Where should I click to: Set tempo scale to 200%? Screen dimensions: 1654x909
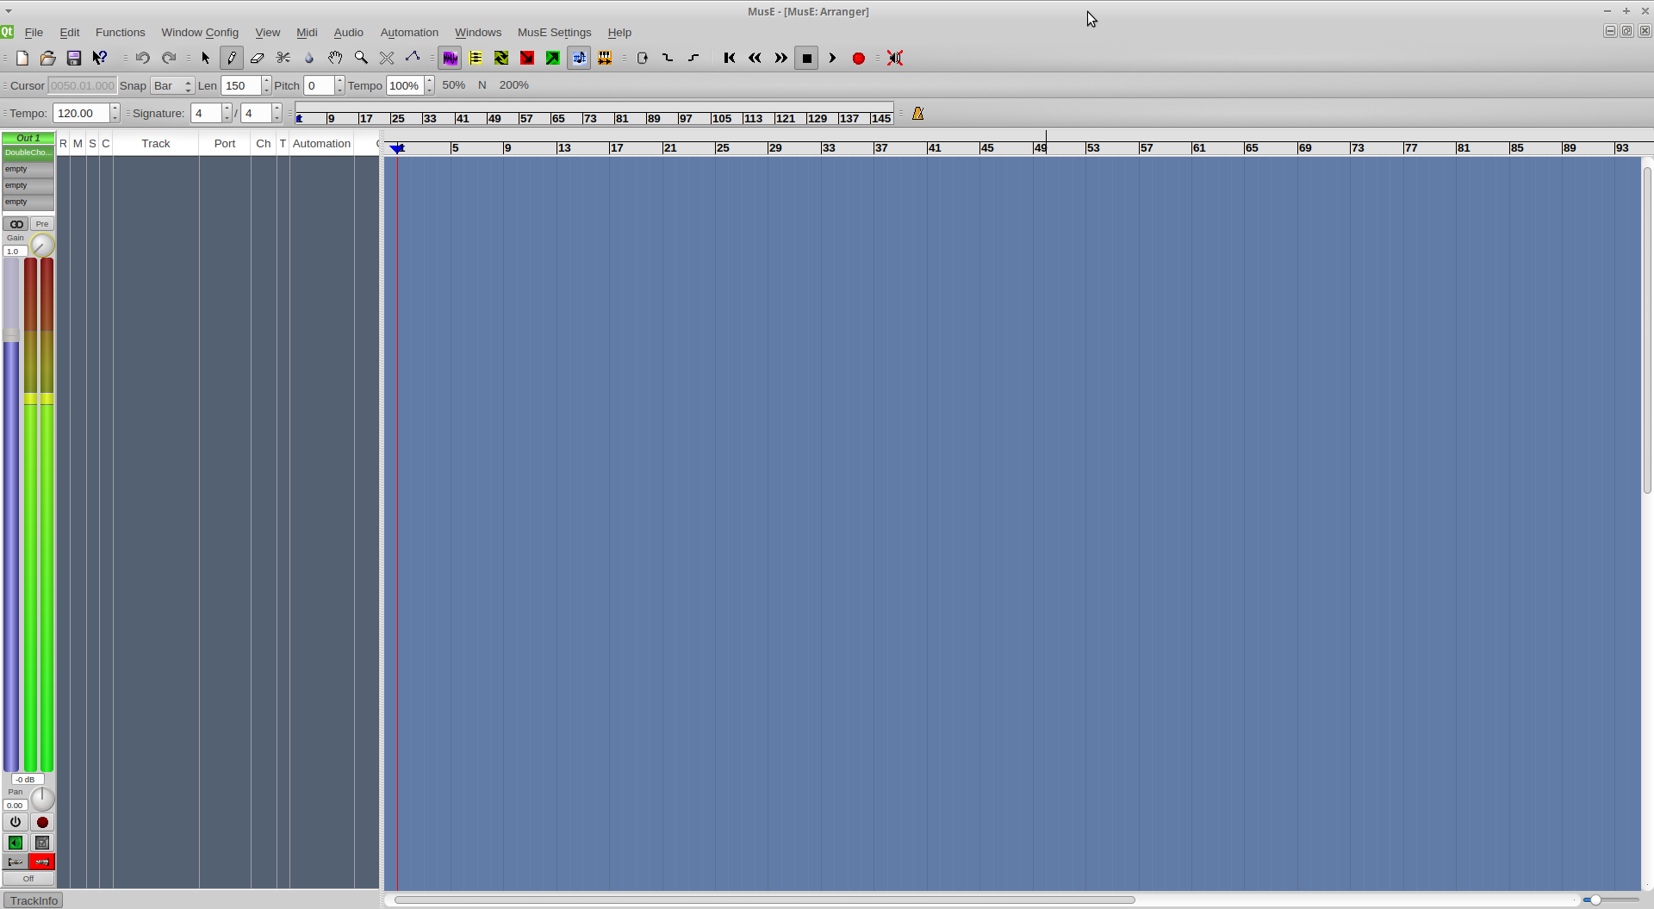pos(514,85)
